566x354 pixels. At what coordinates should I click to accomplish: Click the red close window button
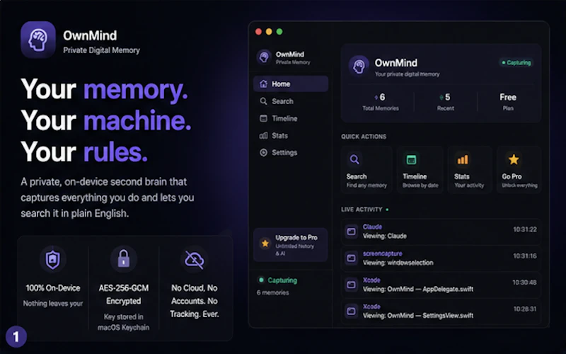[258, 32]
